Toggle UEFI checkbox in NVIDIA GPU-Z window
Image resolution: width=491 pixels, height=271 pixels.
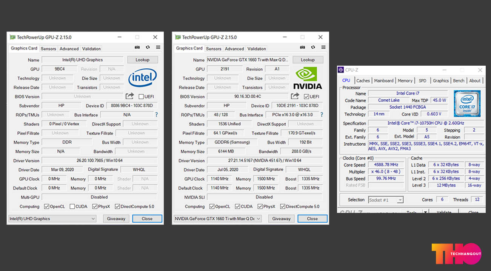tap(306, 97)
